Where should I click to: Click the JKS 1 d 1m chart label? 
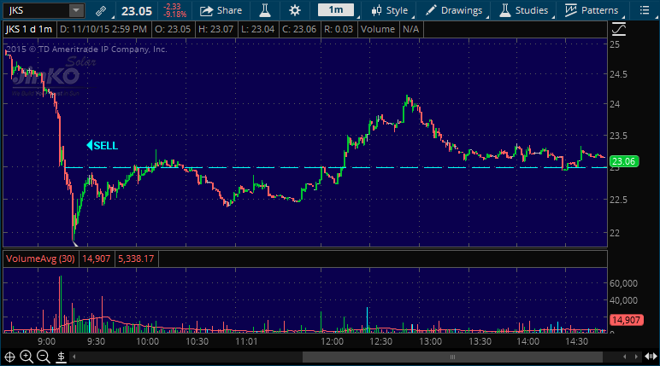pos(29,29)
